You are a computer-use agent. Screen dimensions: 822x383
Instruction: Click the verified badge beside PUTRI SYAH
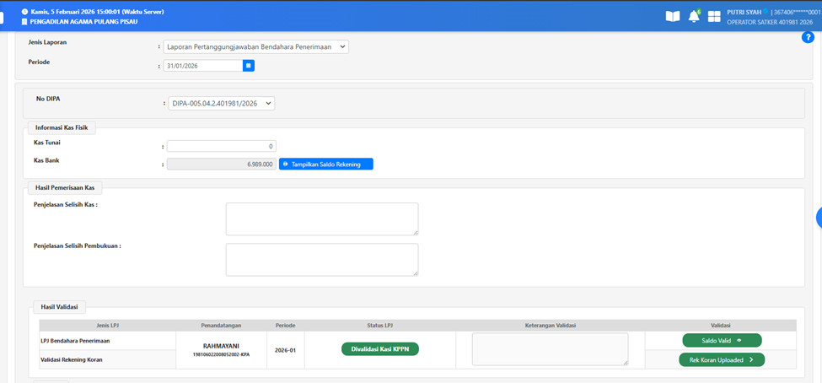pyautogui.click(x=767, y=12)
